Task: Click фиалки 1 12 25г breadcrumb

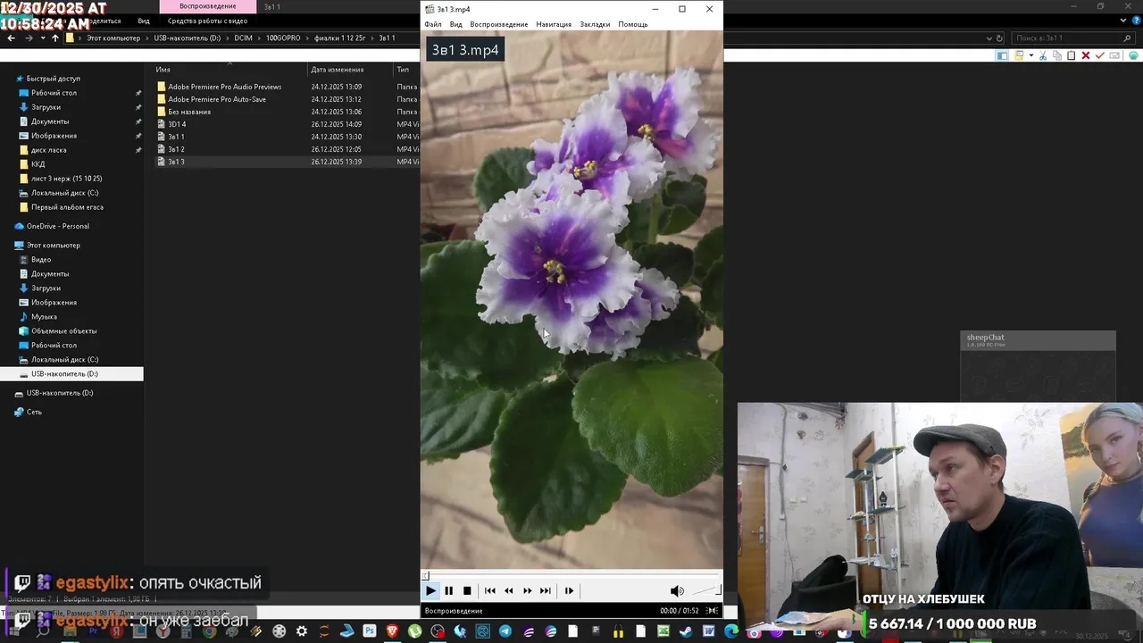Action: click(x=340, y=38)
